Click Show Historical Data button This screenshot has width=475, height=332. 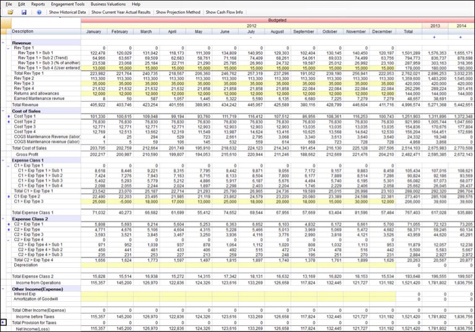tap(67, 12)
